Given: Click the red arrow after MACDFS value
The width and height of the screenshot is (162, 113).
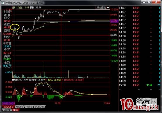Looking at the screenshot, I should [x=83, y=80].
